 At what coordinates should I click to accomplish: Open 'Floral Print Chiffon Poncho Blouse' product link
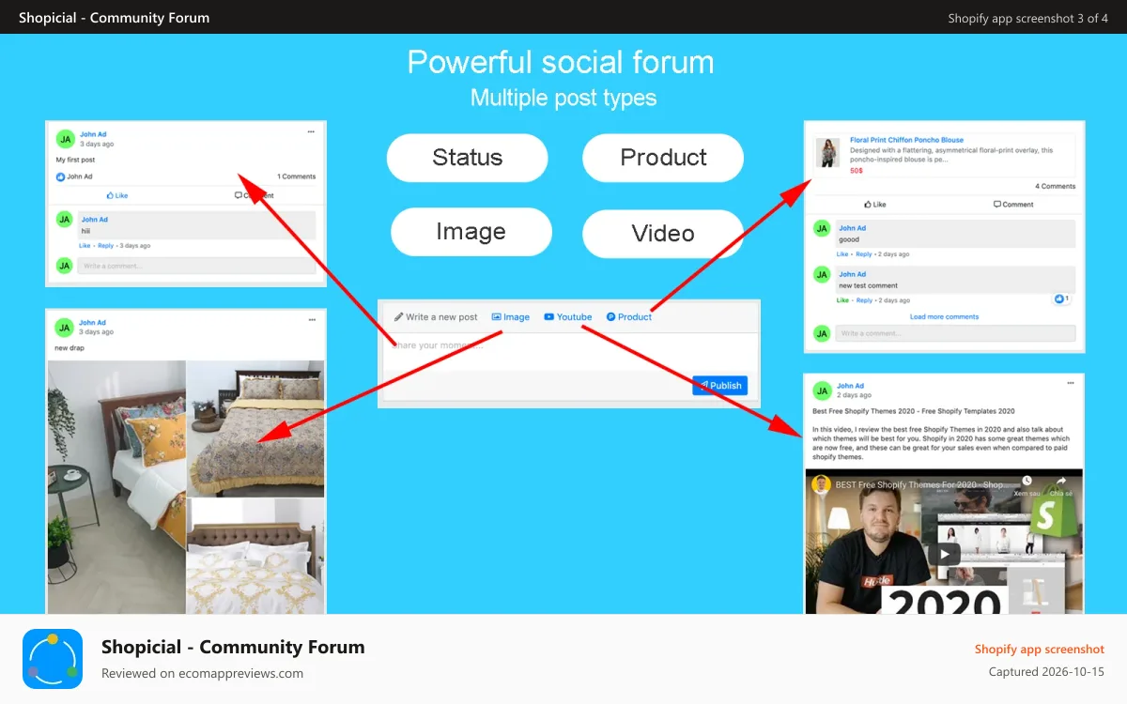coord(906,140)
